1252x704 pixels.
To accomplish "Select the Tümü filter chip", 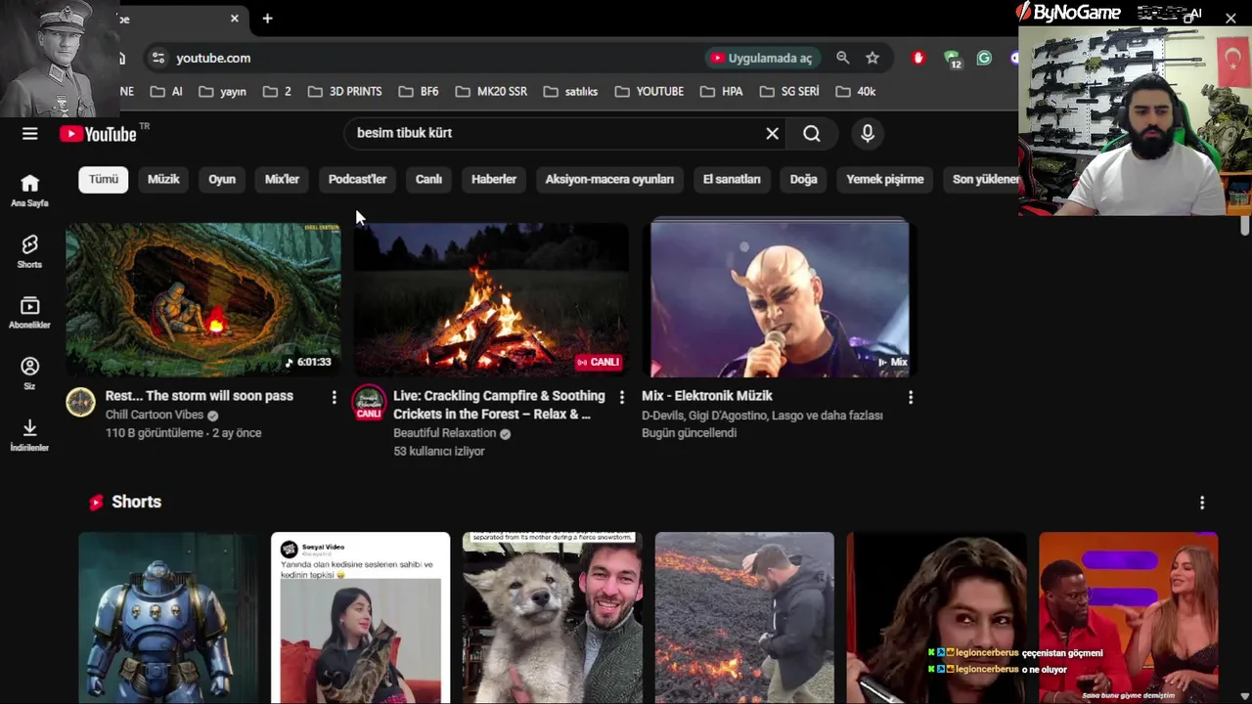I will point(103,179).
